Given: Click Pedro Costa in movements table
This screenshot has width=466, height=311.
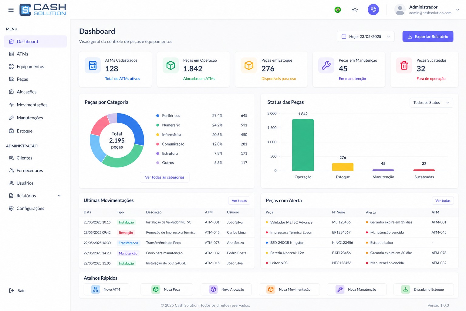Looking at the screenshot, I should 237,253.
